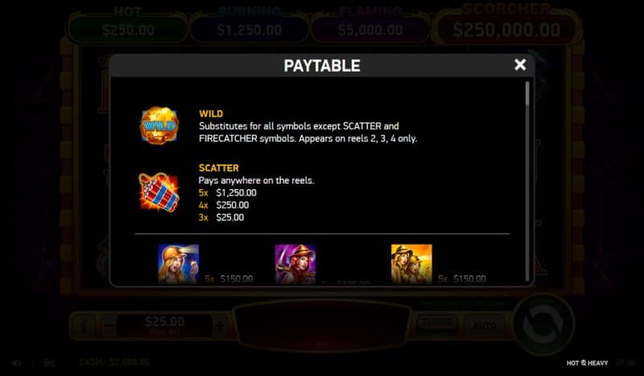Viewport: 644px width, 376px height.
Task: Toggle the TURBO mode button
Action: point(438,323)
